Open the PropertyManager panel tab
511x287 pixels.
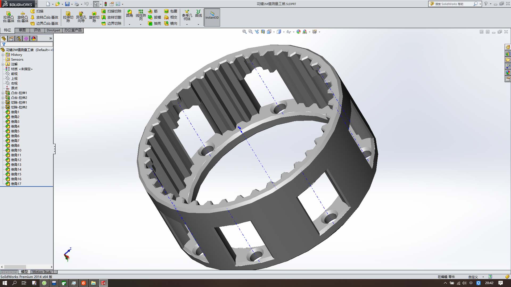(11, 39)
